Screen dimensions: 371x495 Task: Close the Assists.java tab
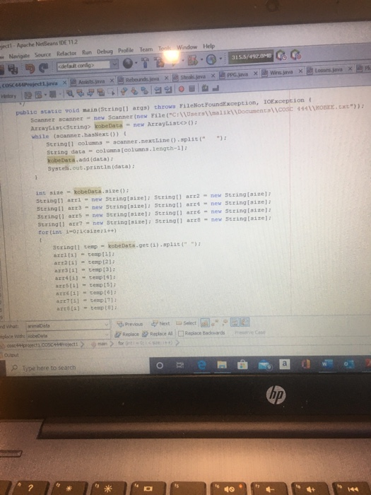112,81
